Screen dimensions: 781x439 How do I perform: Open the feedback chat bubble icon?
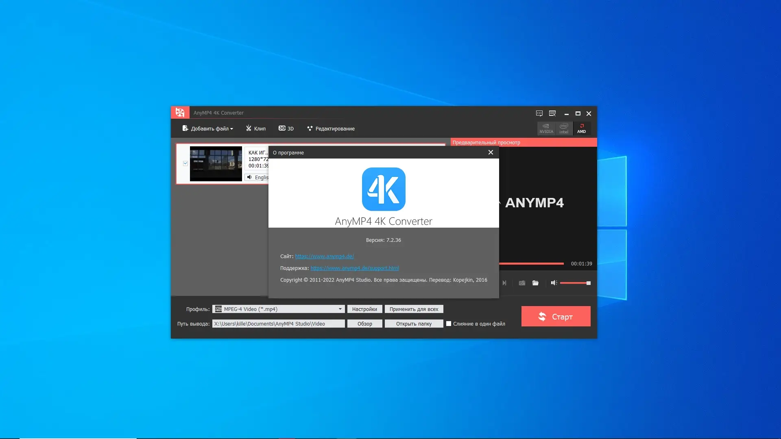coord(539,113)
